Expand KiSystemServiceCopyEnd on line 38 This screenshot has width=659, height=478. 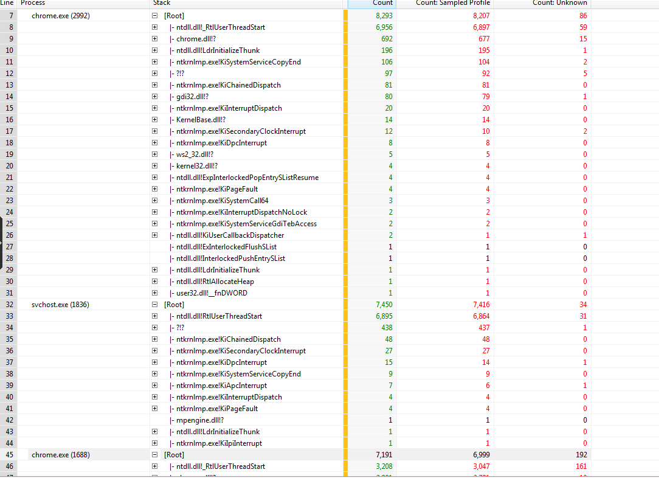coord(154,374)
